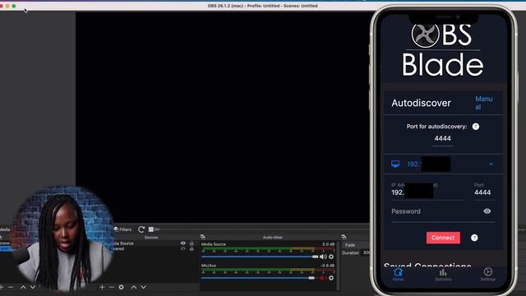Viewport: 526px width, 296px height.
Task: Stop the media source playback
Action: pyautogui.click(x=151, y=229)
